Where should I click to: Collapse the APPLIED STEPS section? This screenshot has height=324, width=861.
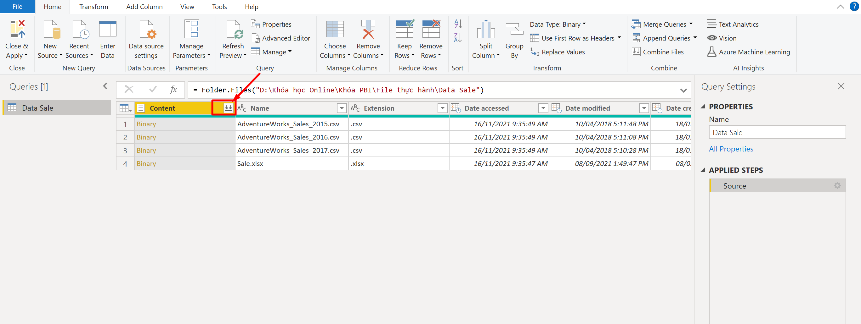[x=703, y=170]
